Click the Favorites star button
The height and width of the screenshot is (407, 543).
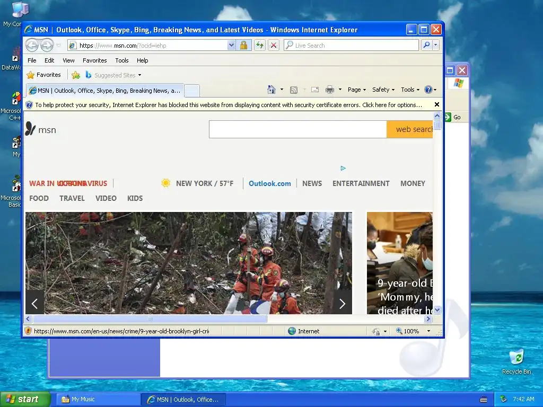43,75
